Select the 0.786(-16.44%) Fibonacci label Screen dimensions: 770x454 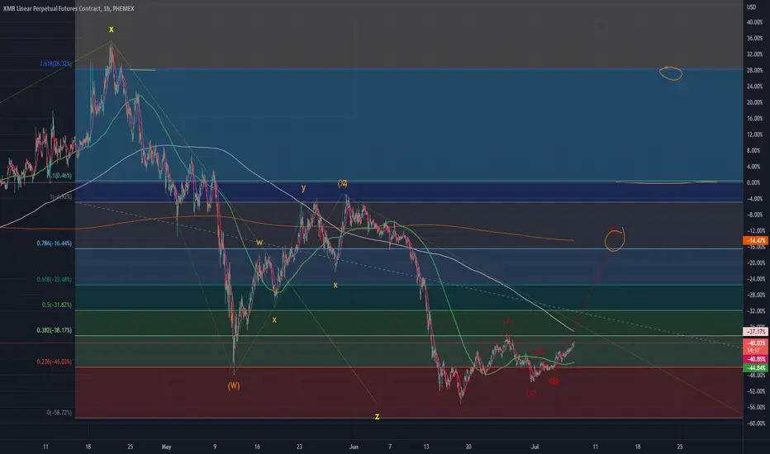pos(54,244)
